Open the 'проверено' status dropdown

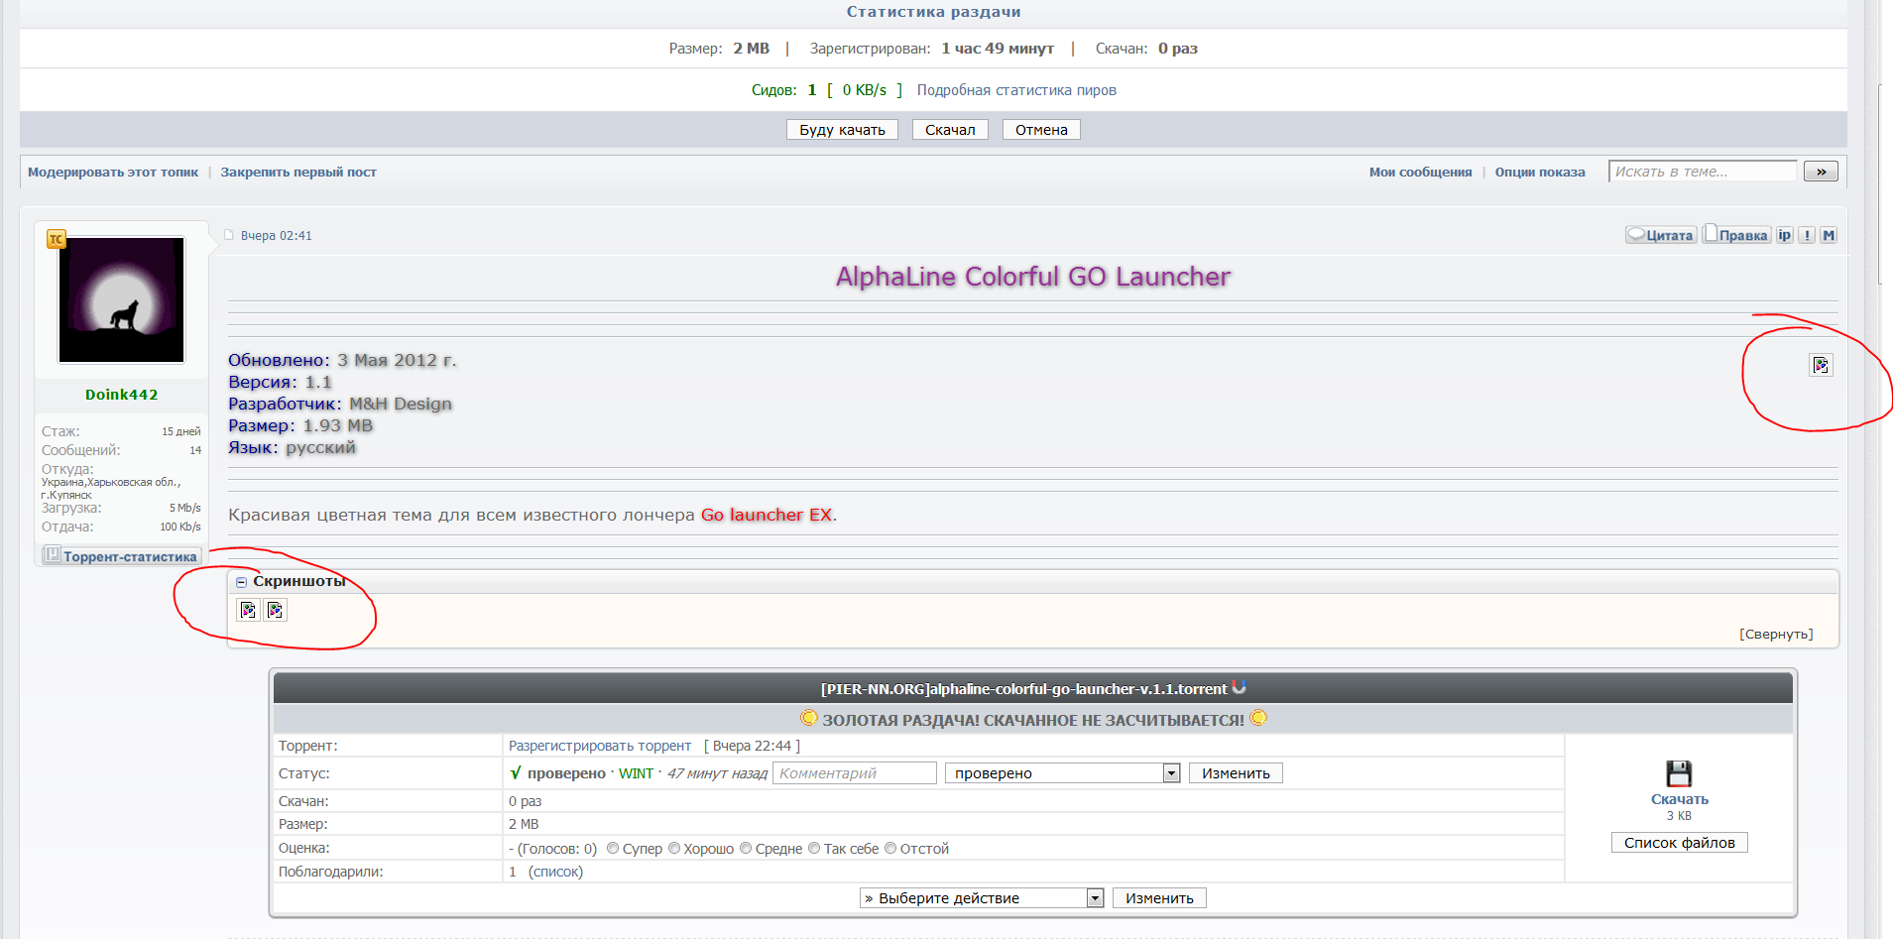pyautogui.click(x=1062, y=773)
